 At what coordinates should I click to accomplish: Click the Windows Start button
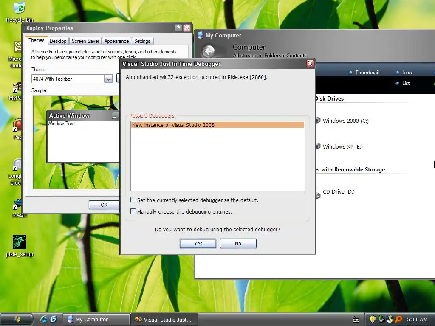17,319
